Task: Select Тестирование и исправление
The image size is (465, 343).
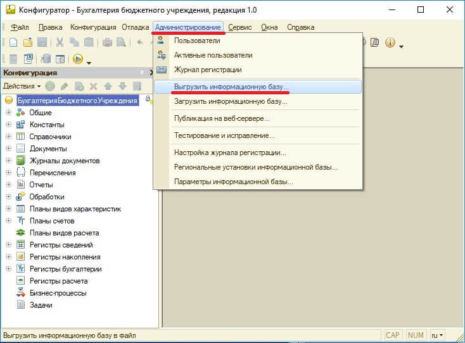Action: [x=258, y=135]
